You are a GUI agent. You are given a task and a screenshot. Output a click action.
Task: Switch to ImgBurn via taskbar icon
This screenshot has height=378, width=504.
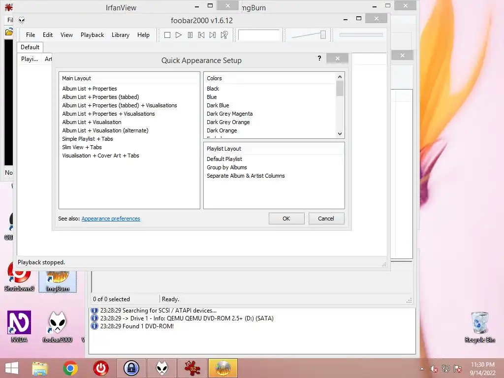click(x=223, y=368)
